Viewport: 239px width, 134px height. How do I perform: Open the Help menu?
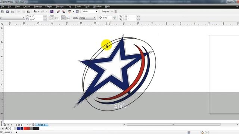(107, 7)
